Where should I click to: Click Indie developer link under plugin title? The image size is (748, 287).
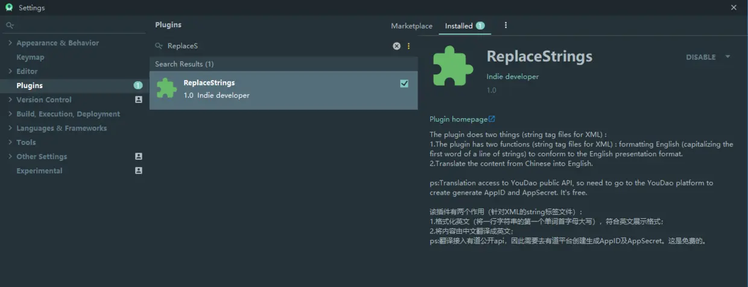click(x=513, y=77)
